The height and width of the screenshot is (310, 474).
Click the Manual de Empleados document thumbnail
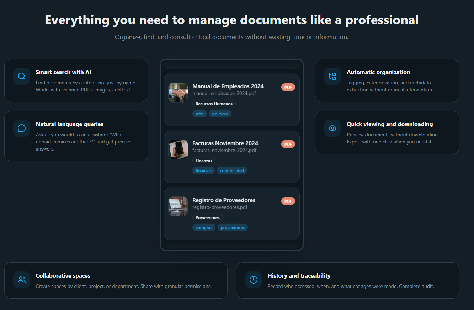[178, 92]
